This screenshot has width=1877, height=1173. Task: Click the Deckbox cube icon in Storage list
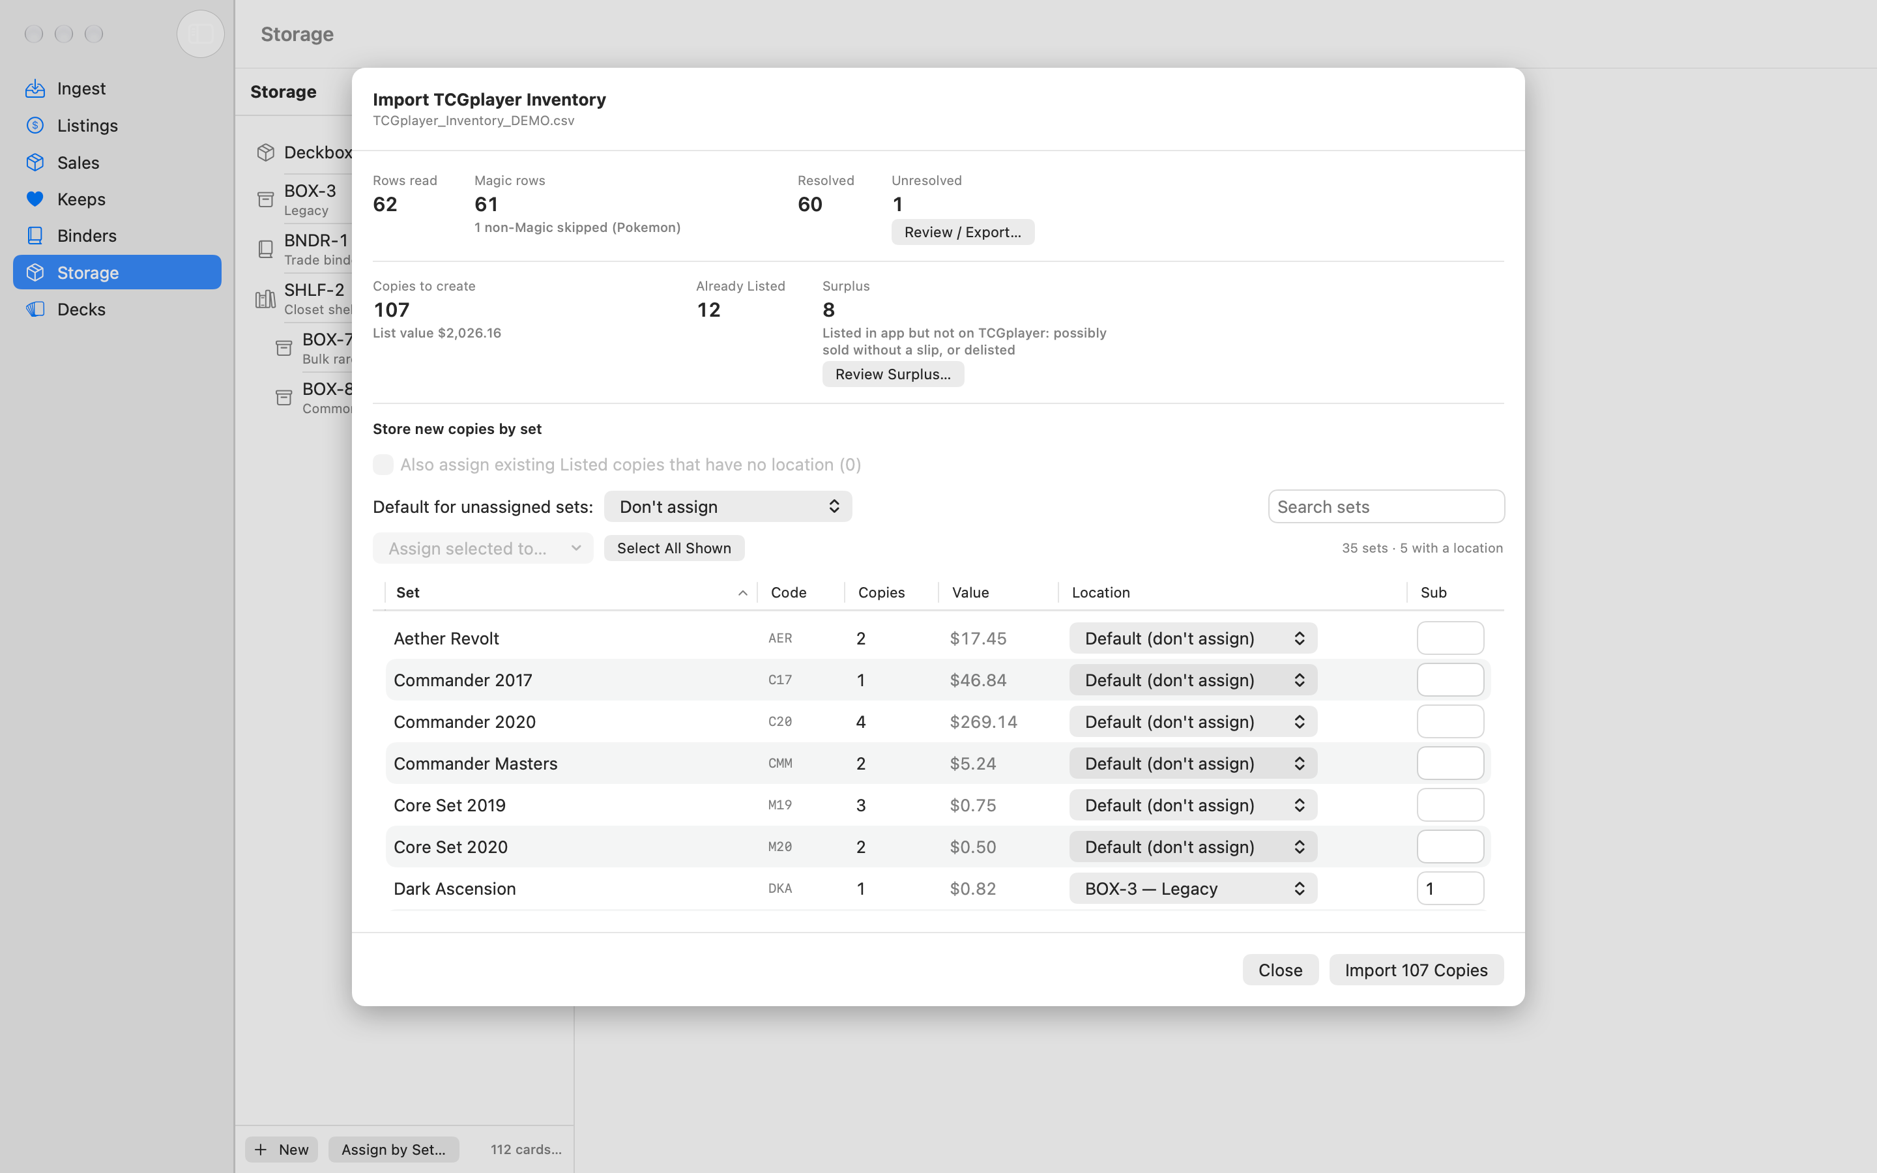tap(265, 152)
